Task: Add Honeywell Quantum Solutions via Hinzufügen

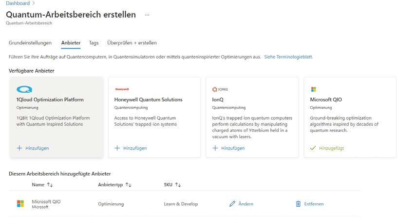Action: pyautogui.click(x=131, y=148)
